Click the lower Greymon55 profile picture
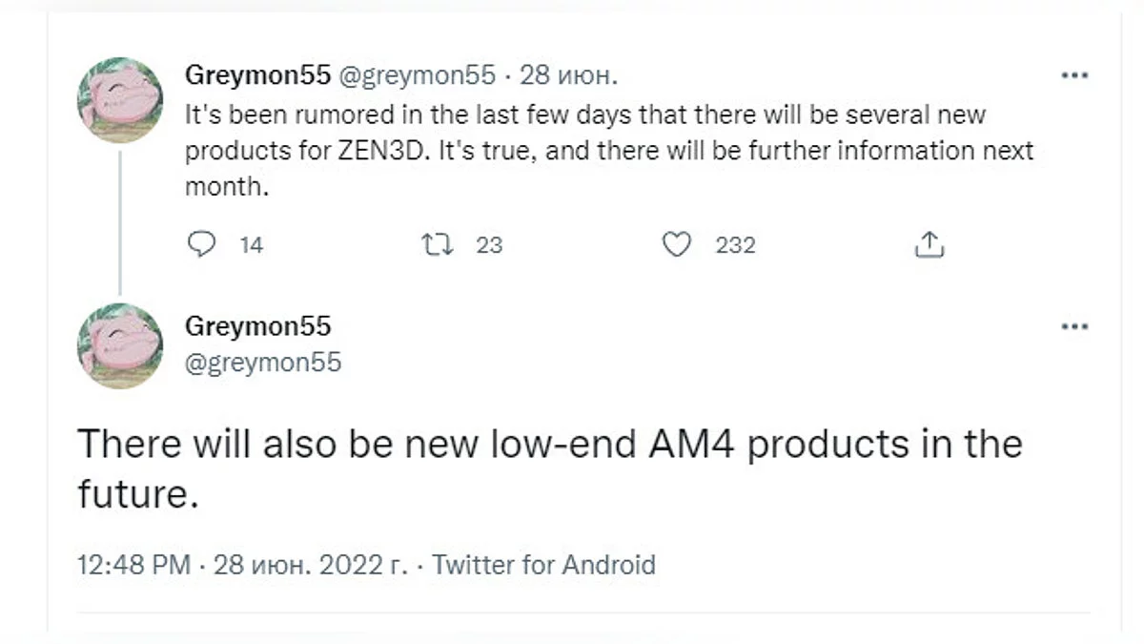This screenshot has height=644, width=1144. pyautogui.click(x=119, y=345)
